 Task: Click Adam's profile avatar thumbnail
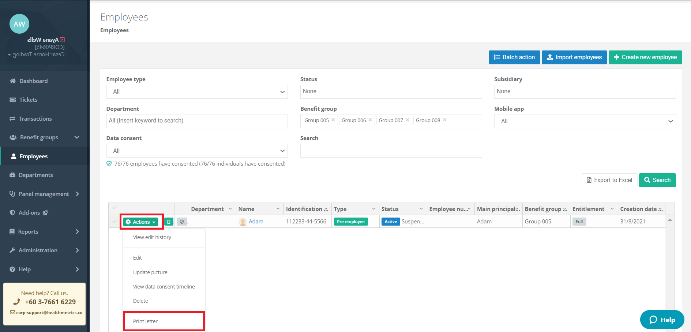point(243,222)
